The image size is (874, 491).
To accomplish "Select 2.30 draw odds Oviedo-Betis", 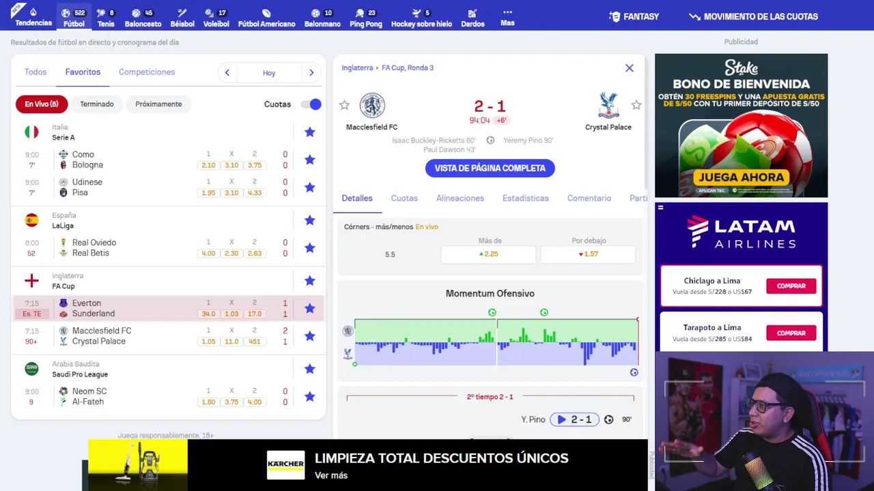I will point(231,253).
